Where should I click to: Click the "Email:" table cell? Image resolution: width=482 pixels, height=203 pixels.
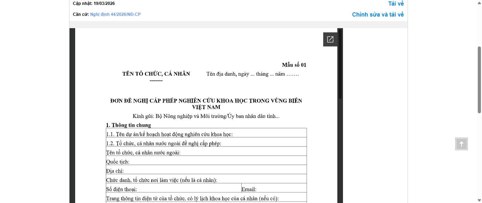[274, 188]
